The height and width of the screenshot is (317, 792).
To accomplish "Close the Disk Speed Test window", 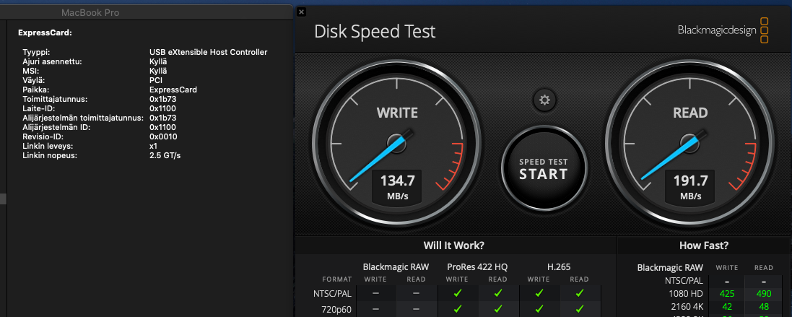I will [x=301, y=11].
